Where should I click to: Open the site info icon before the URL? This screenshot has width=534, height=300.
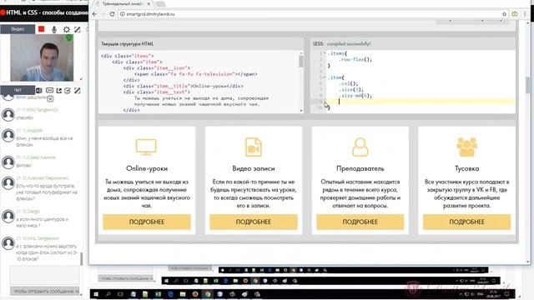123,14
